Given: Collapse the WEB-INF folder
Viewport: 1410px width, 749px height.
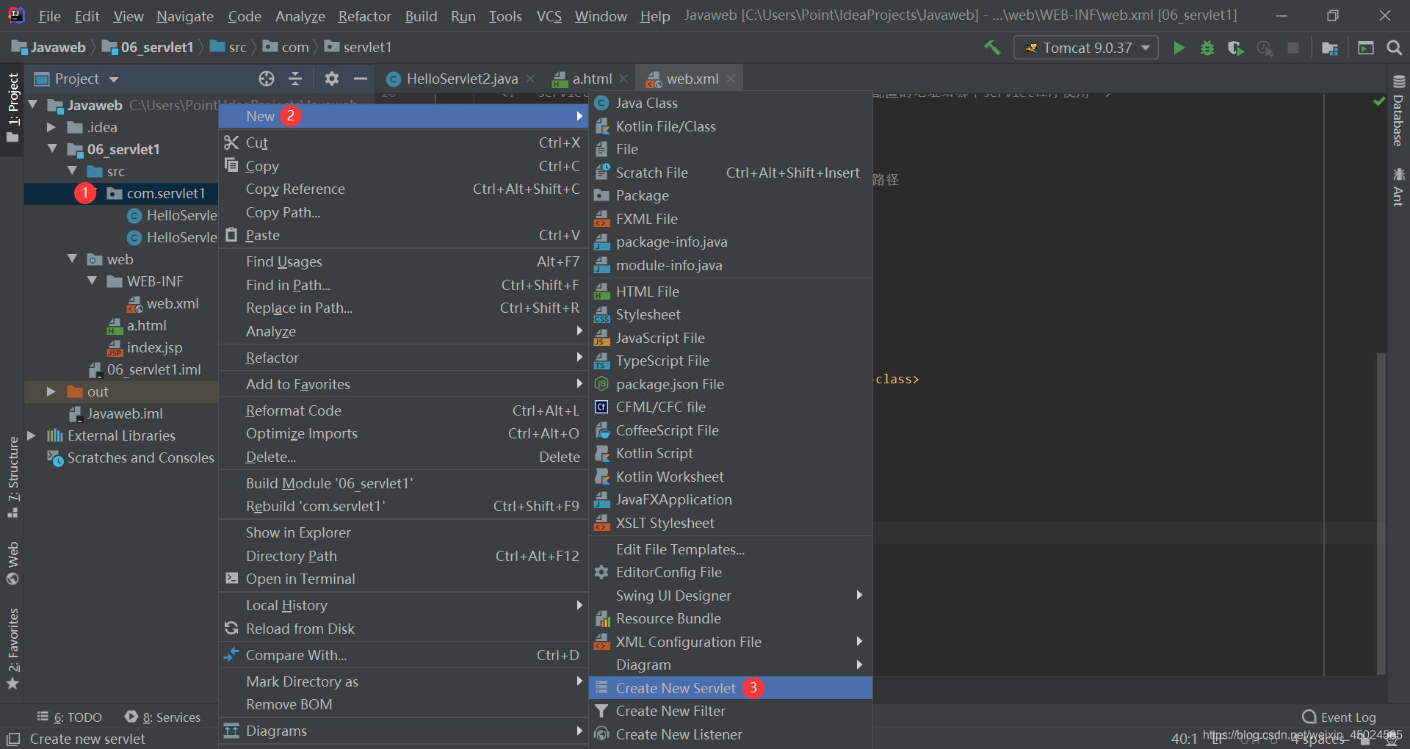Looking at the screenshot, I should (92, 281).
